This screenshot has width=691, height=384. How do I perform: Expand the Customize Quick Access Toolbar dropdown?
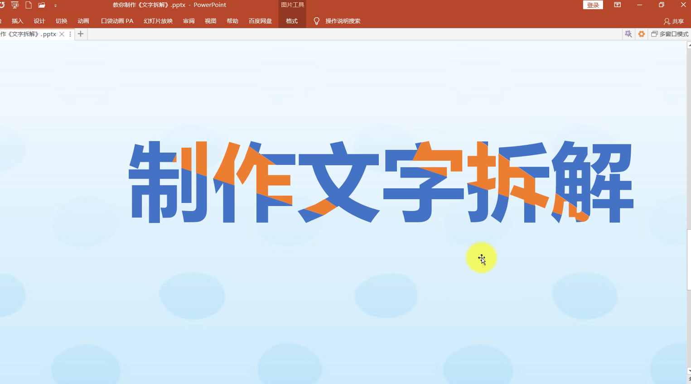(x=55, y=5)
